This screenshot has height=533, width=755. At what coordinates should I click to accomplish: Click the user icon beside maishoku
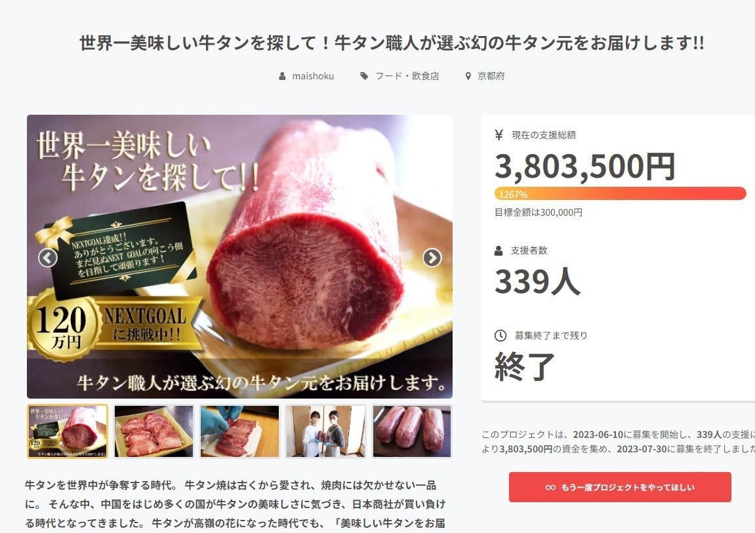click(x=282, y=76)
